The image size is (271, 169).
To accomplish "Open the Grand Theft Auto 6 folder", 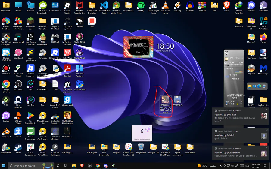I will (x=55, y=102).
